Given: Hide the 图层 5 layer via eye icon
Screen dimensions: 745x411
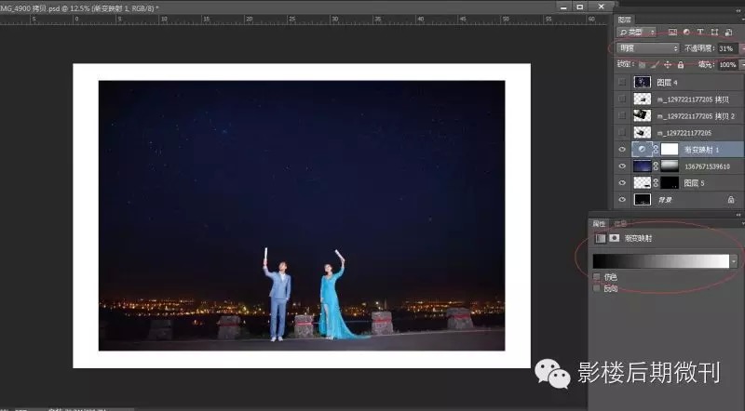Looking at the screenshot, I should pos(622,183).
